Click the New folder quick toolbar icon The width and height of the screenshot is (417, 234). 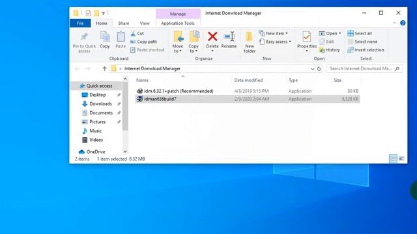(x=96, y=13)
